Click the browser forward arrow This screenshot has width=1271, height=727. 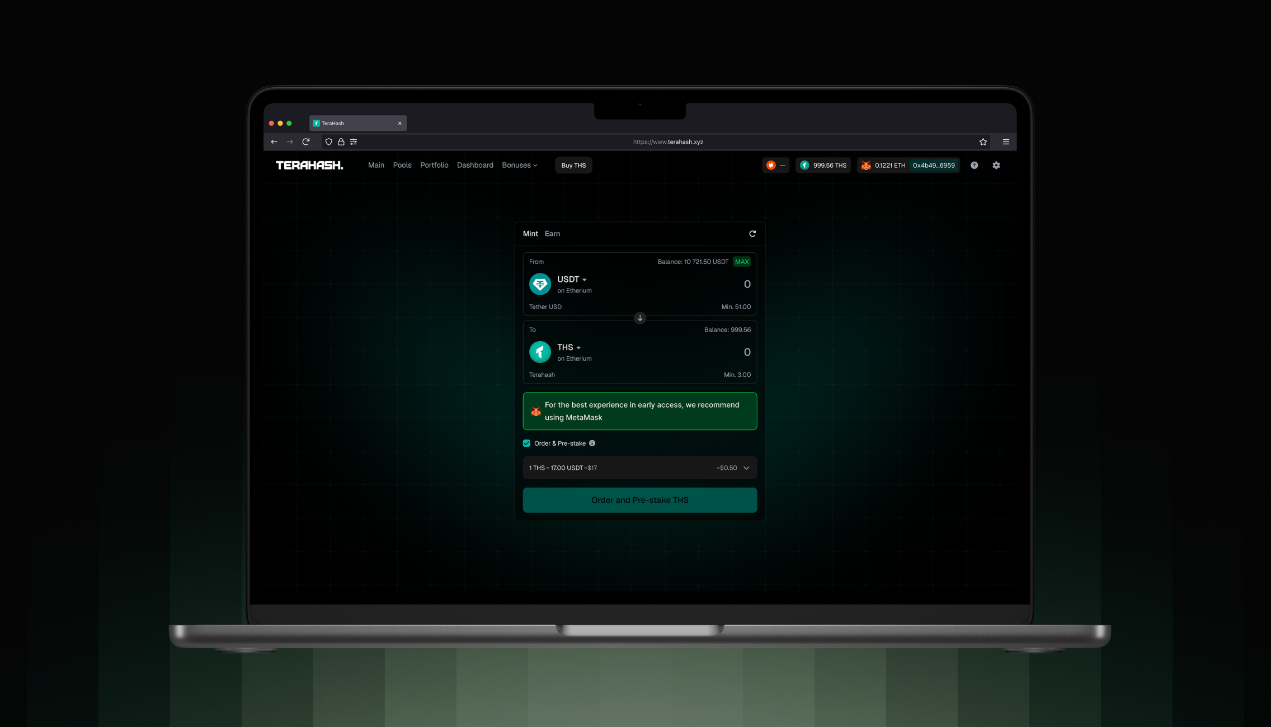click(290, 142)
